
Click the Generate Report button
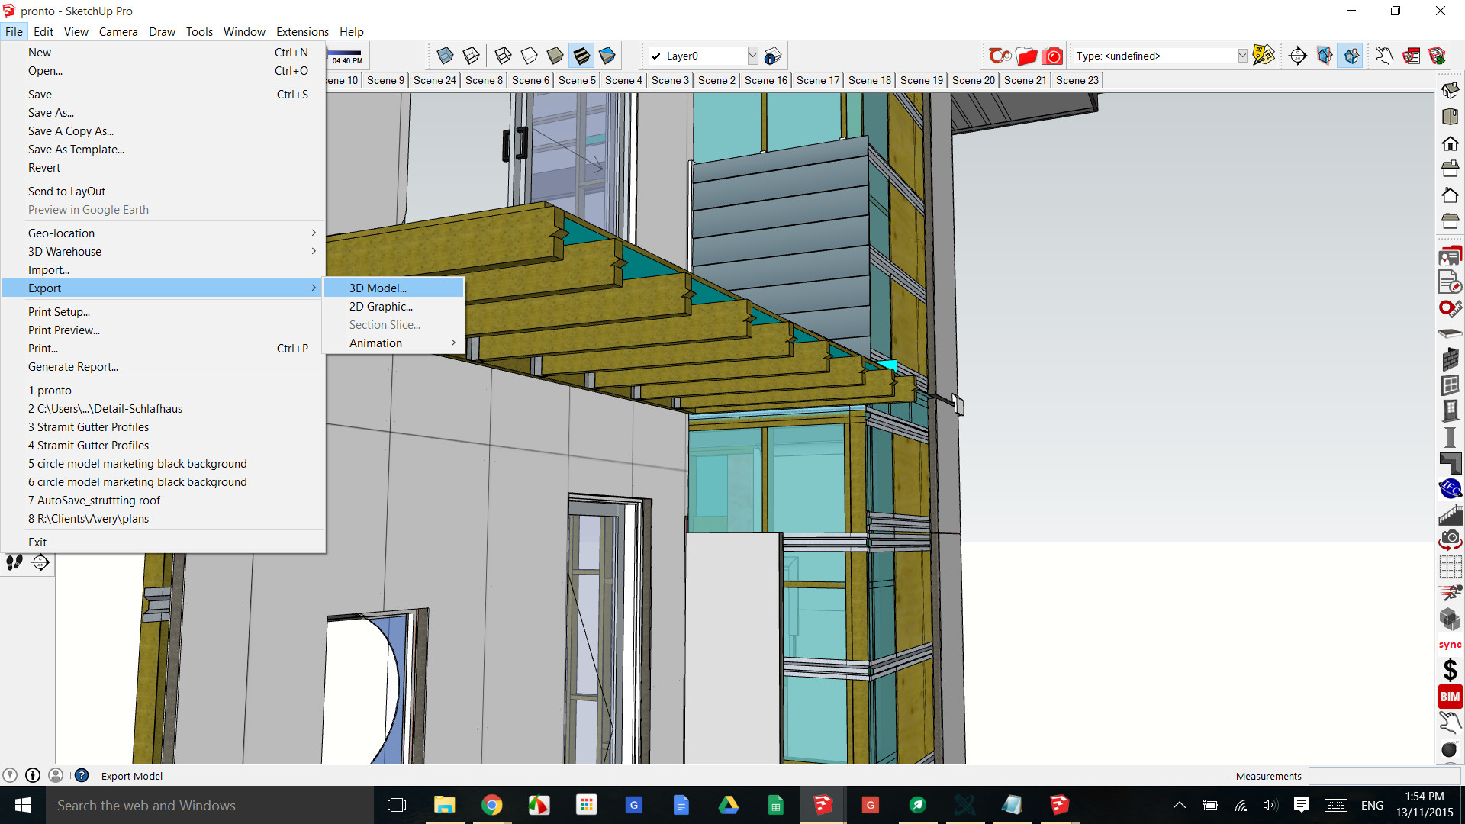(73, 366)
